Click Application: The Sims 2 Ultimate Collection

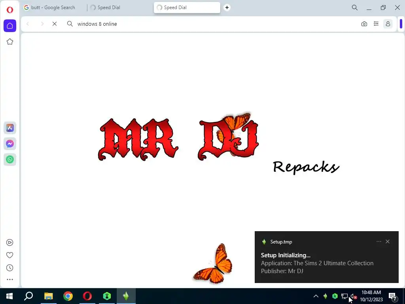coord(317,263)
